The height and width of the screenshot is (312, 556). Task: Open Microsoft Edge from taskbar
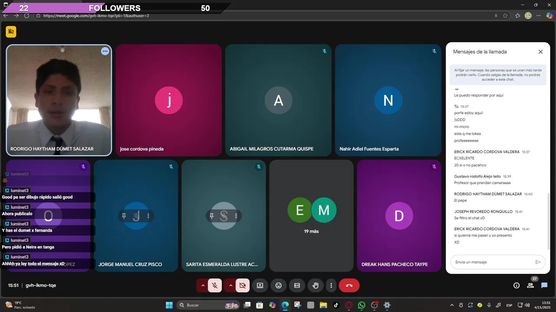pos(285,305)
